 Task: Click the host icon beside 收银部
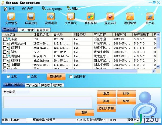point(9,65)
